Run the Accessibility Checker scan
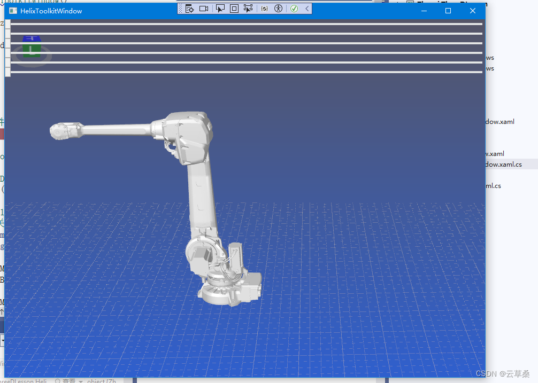The height and width of the screenshot is (383, 538). pos(278,9)
